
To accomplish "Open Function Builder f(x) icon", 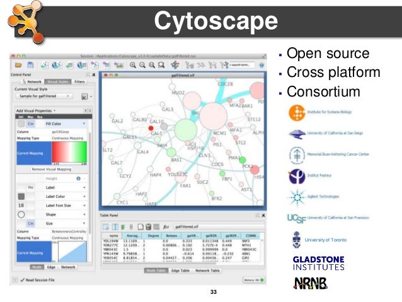I will (x=166, y=227).
